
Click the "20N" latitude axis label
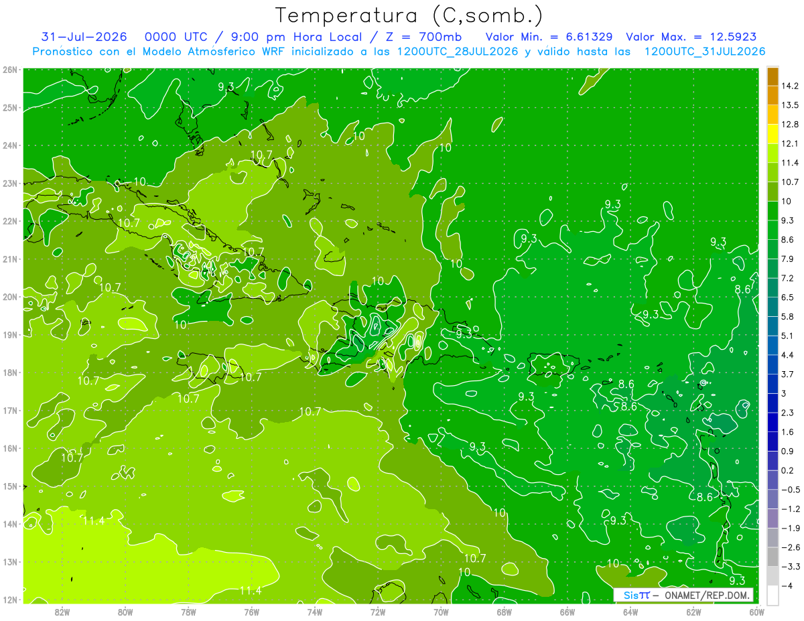coord(9,297)
